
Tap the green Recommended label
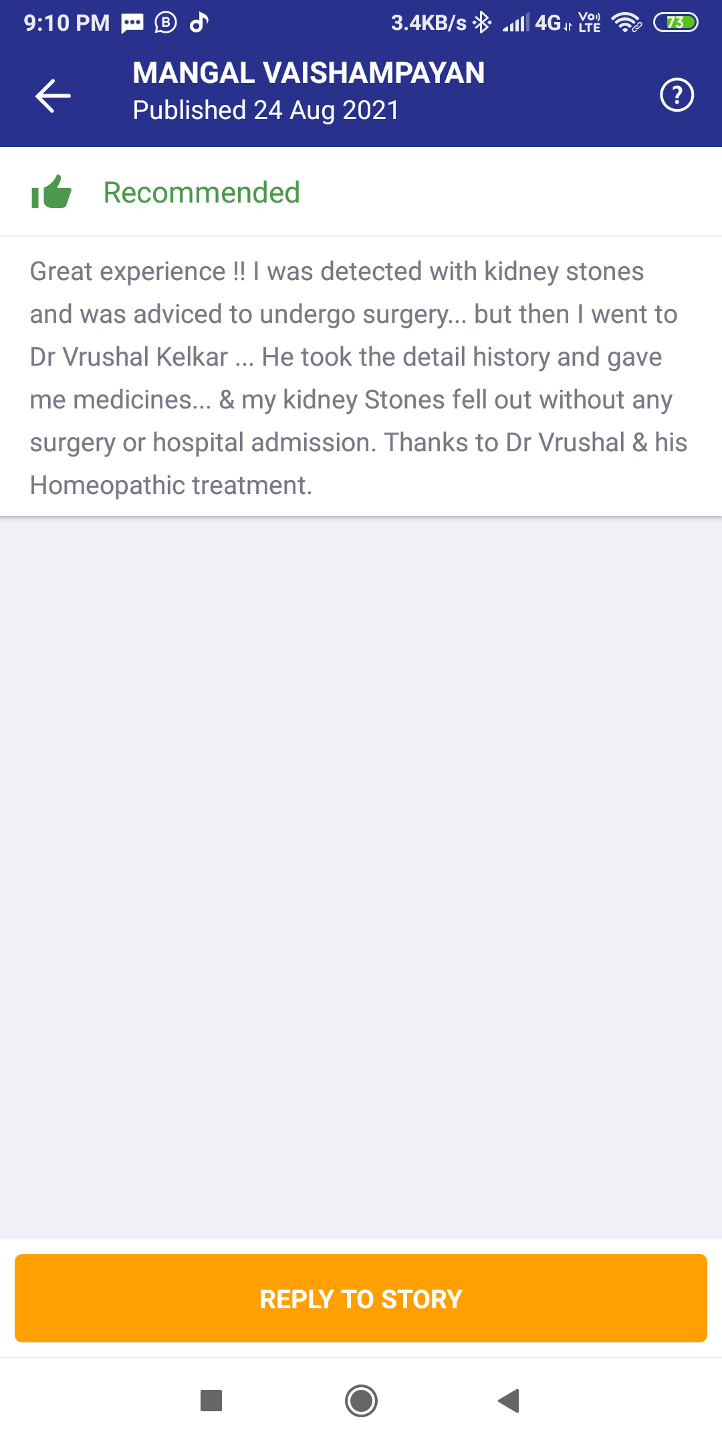click(201, 193)
